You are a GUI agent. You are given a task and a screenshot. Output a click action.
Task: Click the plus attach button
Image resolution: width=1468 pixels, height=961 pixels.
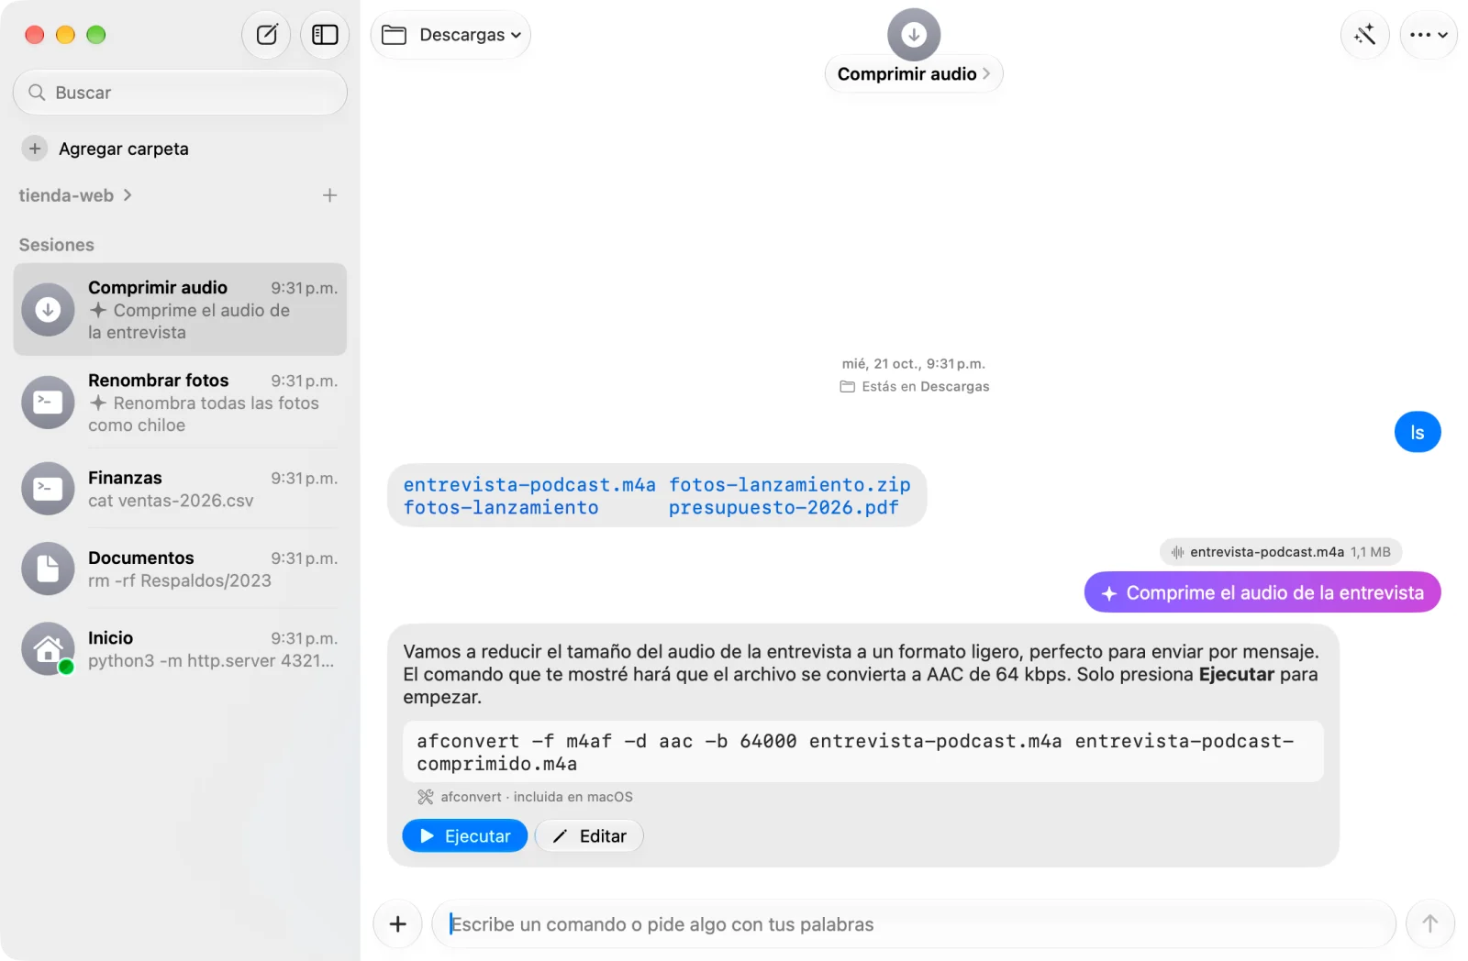pyautogui.click(x=397, y=924)
